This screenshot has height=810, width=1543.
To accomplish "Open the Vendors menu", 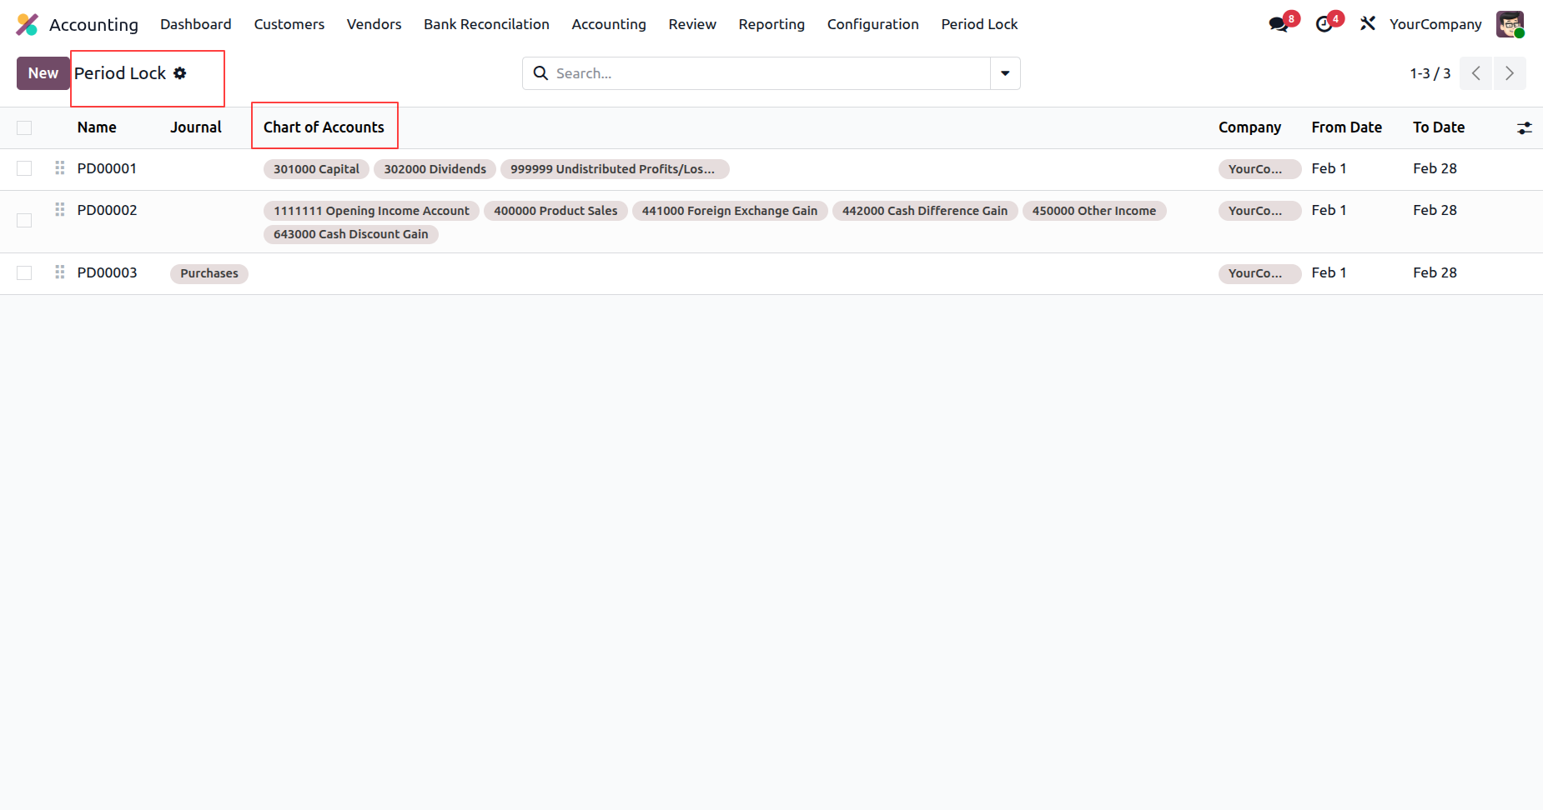I will click(374, 24).
